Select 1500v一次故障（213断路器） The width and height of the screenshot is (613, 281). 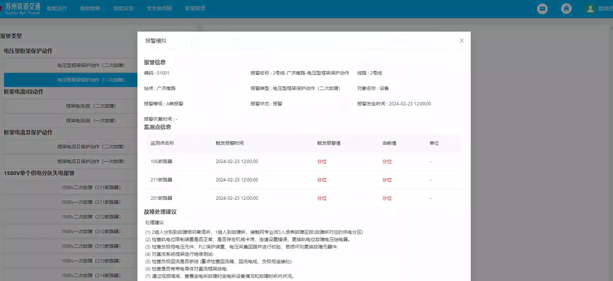(x=70, y=261)
